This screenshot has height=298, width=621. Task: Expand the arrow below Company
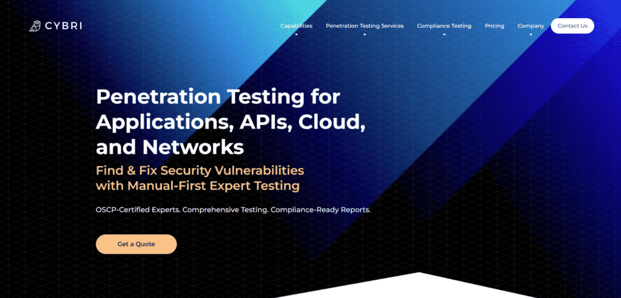pos(531,35)
